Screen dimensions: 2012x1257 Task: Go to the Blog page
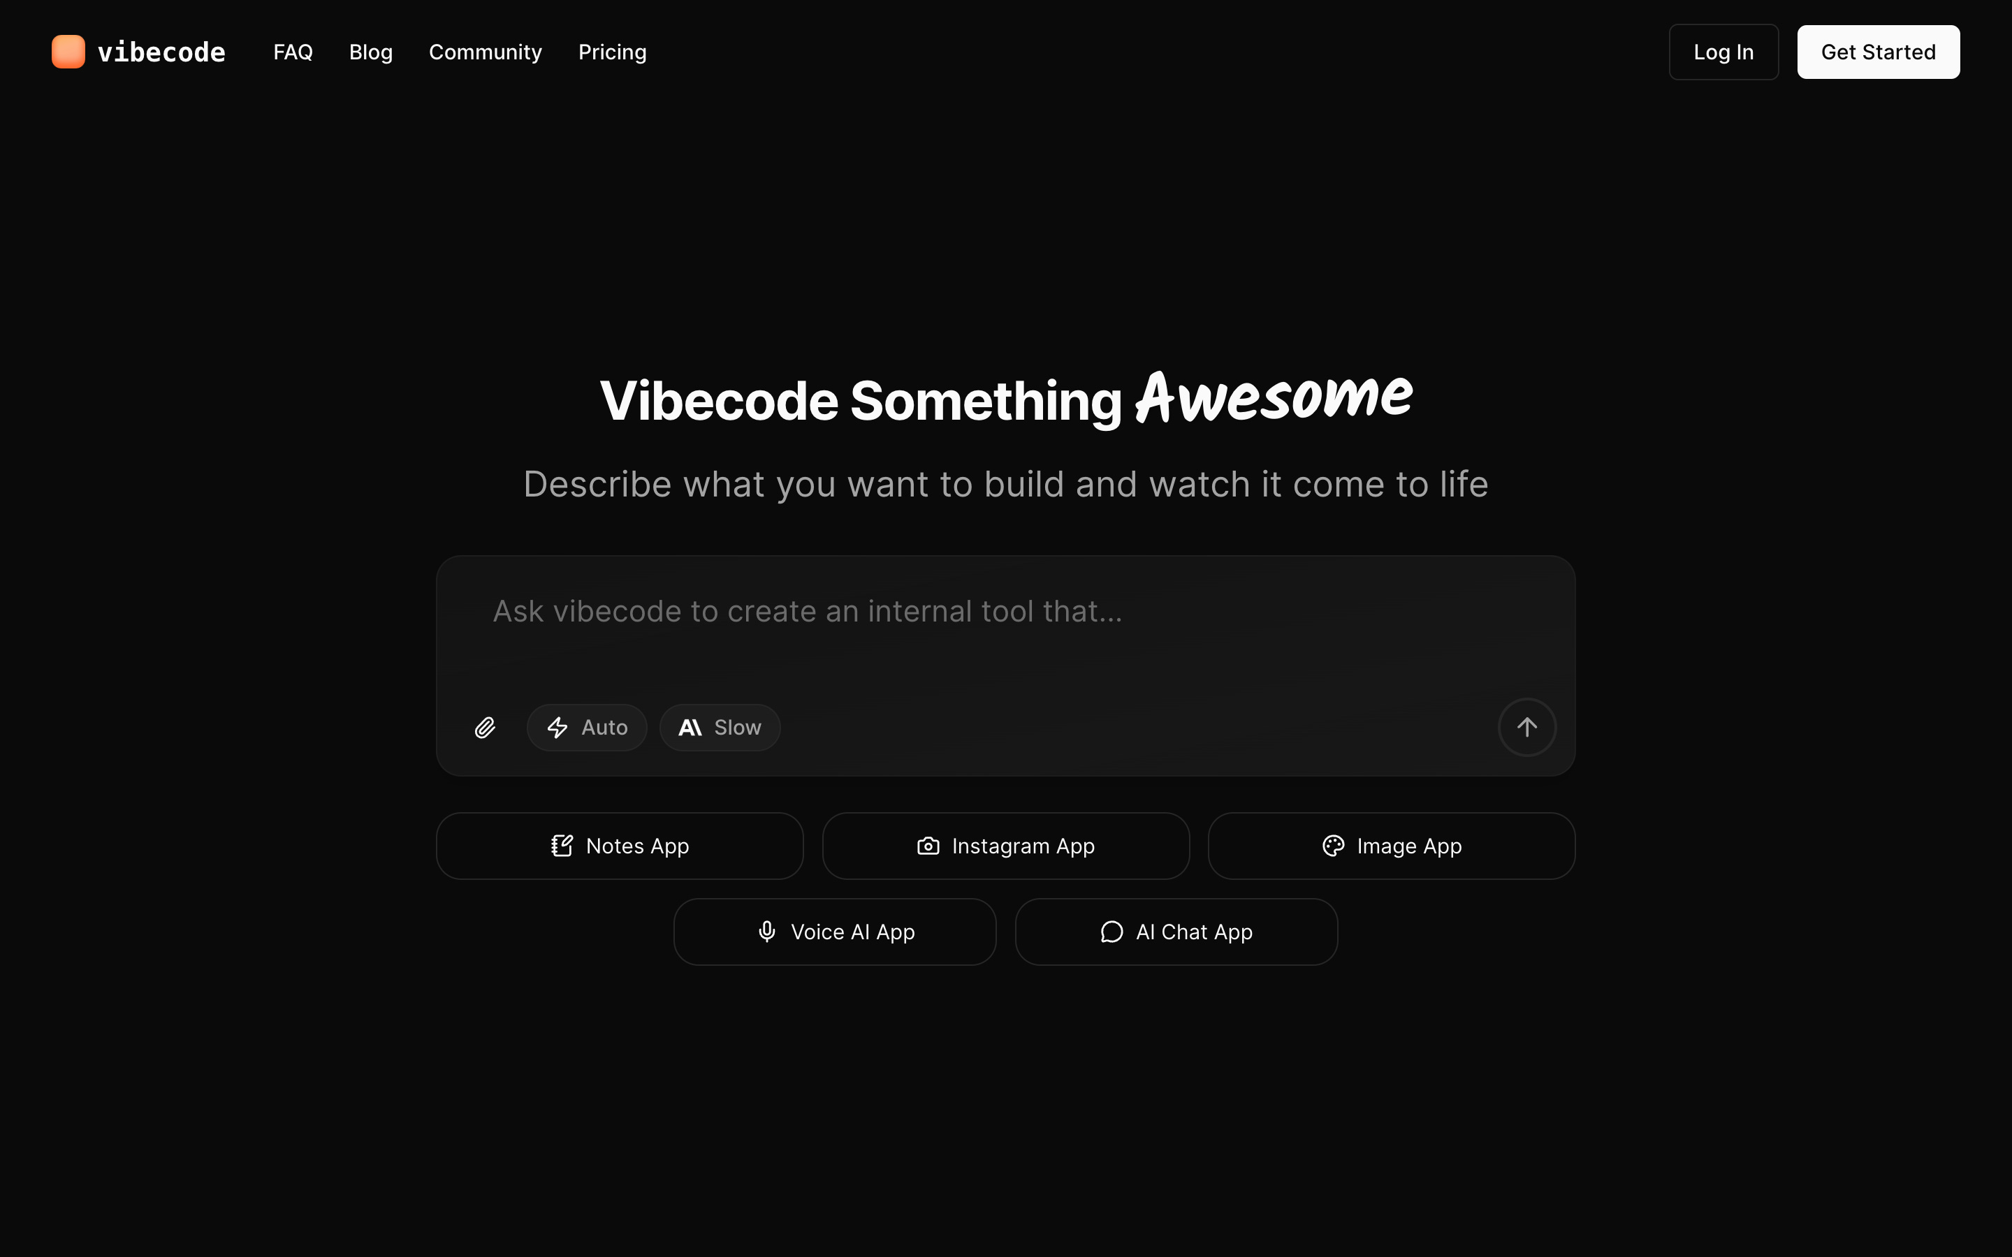pos(371,52)
